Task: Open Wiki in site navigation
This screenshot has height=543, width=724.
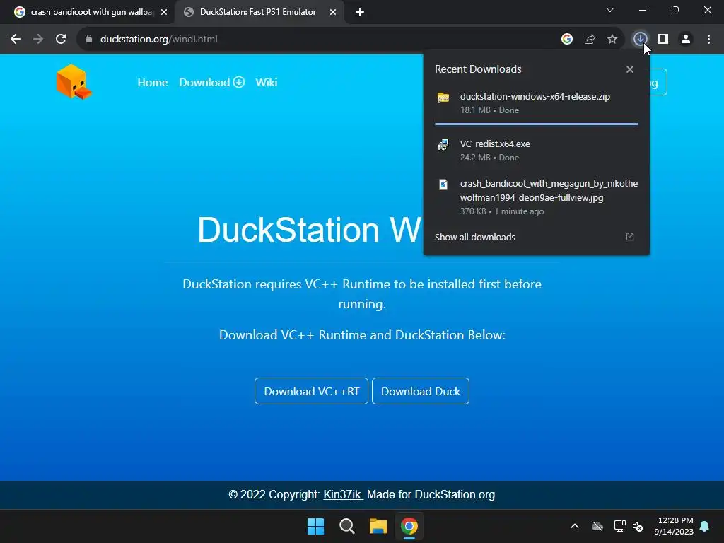Action: pos(267,82)
